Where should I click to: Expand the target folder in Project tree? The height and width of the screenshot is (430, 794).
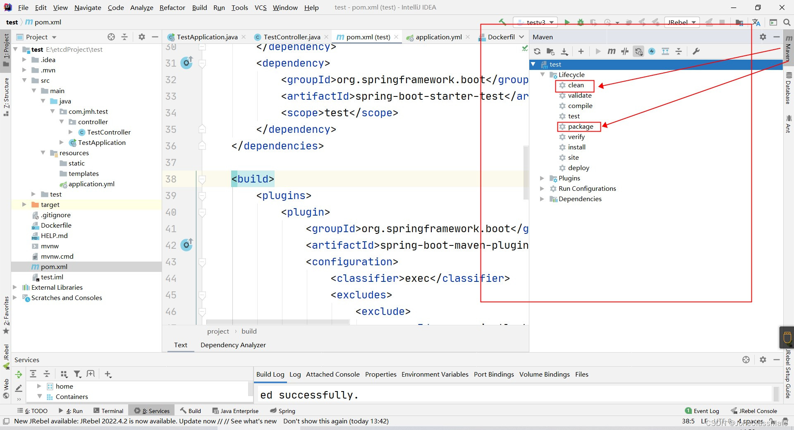tap(24, 204)
